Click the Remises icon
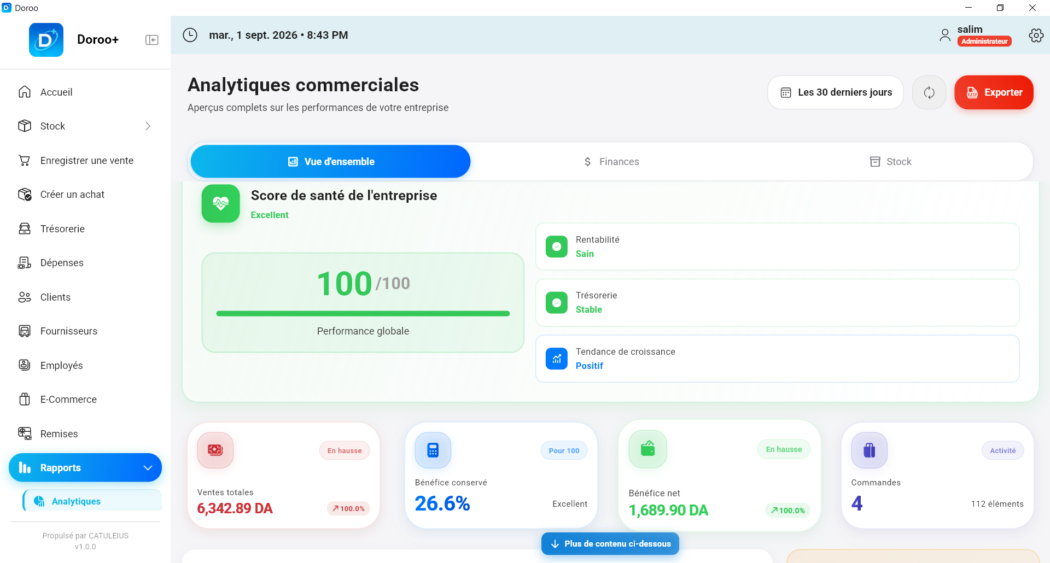Screen dimensions: 1050x563 click(x=25, y=433)
